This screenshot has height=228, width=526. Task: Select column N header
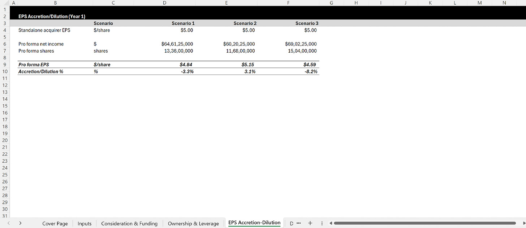504,3
